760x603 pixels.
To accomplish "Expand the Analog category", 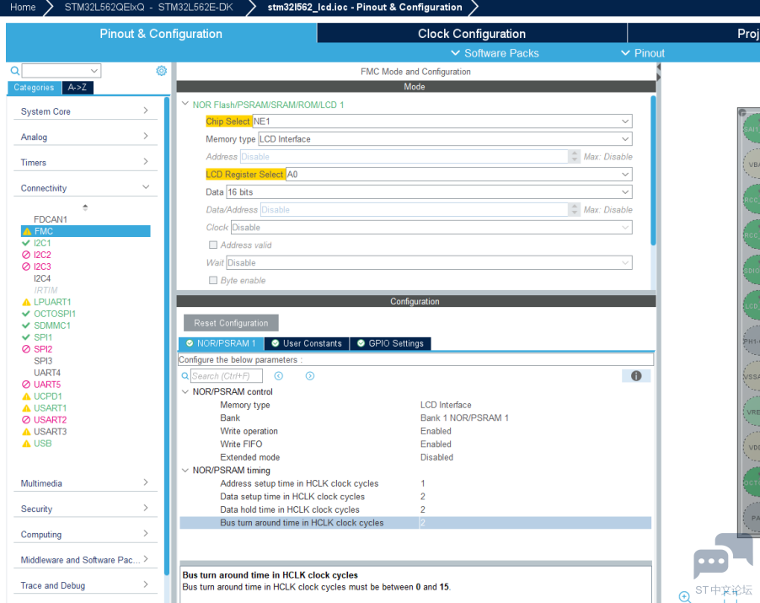I will click(x=146, y=136).
